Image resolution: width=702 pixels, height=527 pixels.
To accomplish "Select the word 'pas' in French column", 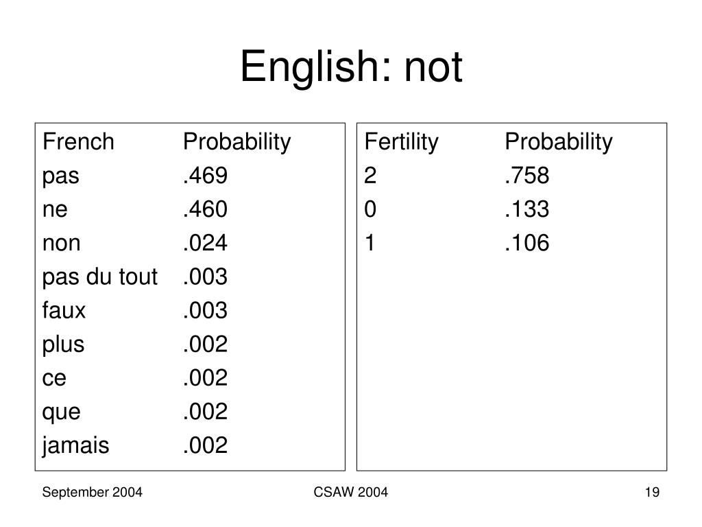I will [x=60, y=176].
